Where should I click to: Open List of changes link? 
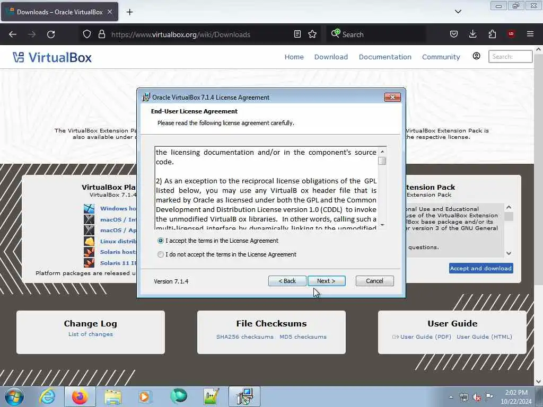90,334
